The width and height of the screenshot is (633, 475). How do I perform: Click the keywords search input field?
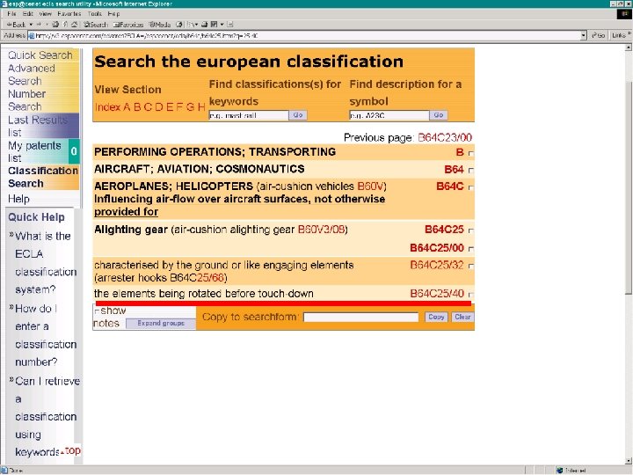coord(249,115)
